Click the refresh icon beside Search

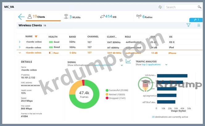160,7
